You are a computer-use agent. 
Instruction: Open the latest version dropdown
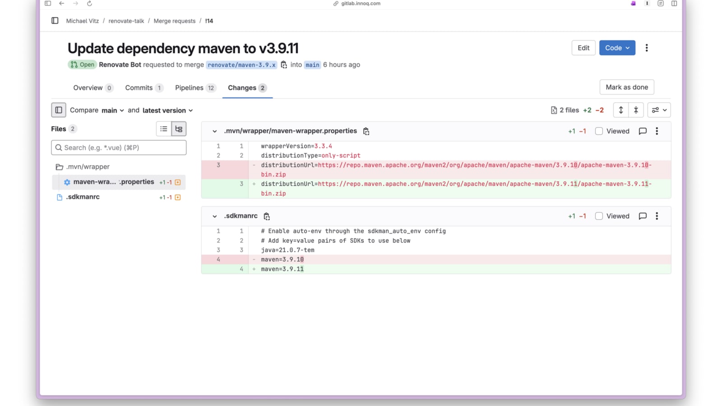tap(168, 111)
